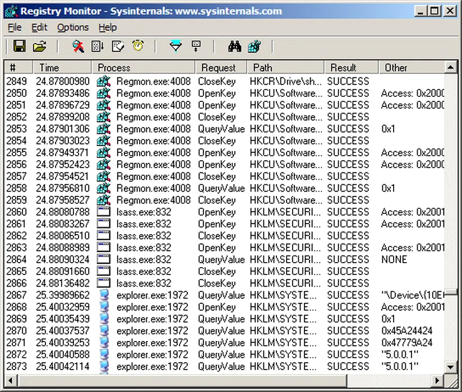
Task: Click the vertical scrollbar up arrow
Action: pos(451,68)
